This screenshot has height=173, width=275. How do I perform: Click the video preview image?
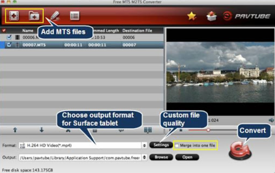[220, 72]
